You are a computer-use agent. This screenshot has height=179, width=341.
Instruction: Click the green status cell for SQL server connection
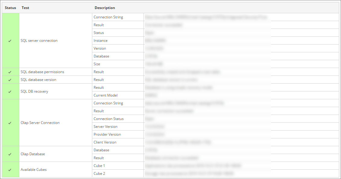click(10, 41)
